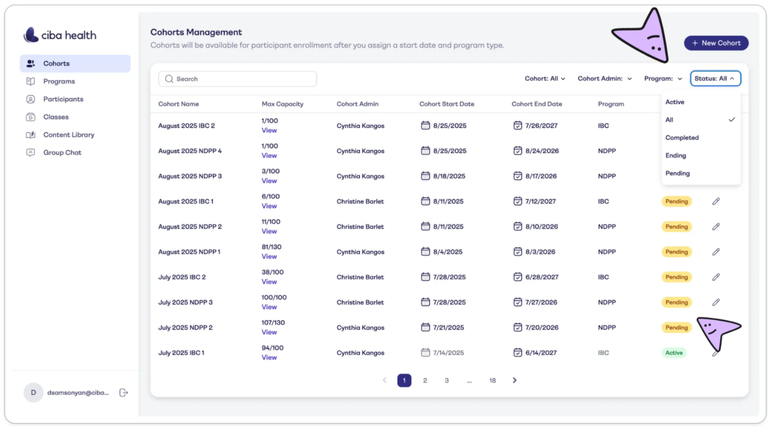Click the previous page arrow
770x427 pixels.
[x=385, y=380]
